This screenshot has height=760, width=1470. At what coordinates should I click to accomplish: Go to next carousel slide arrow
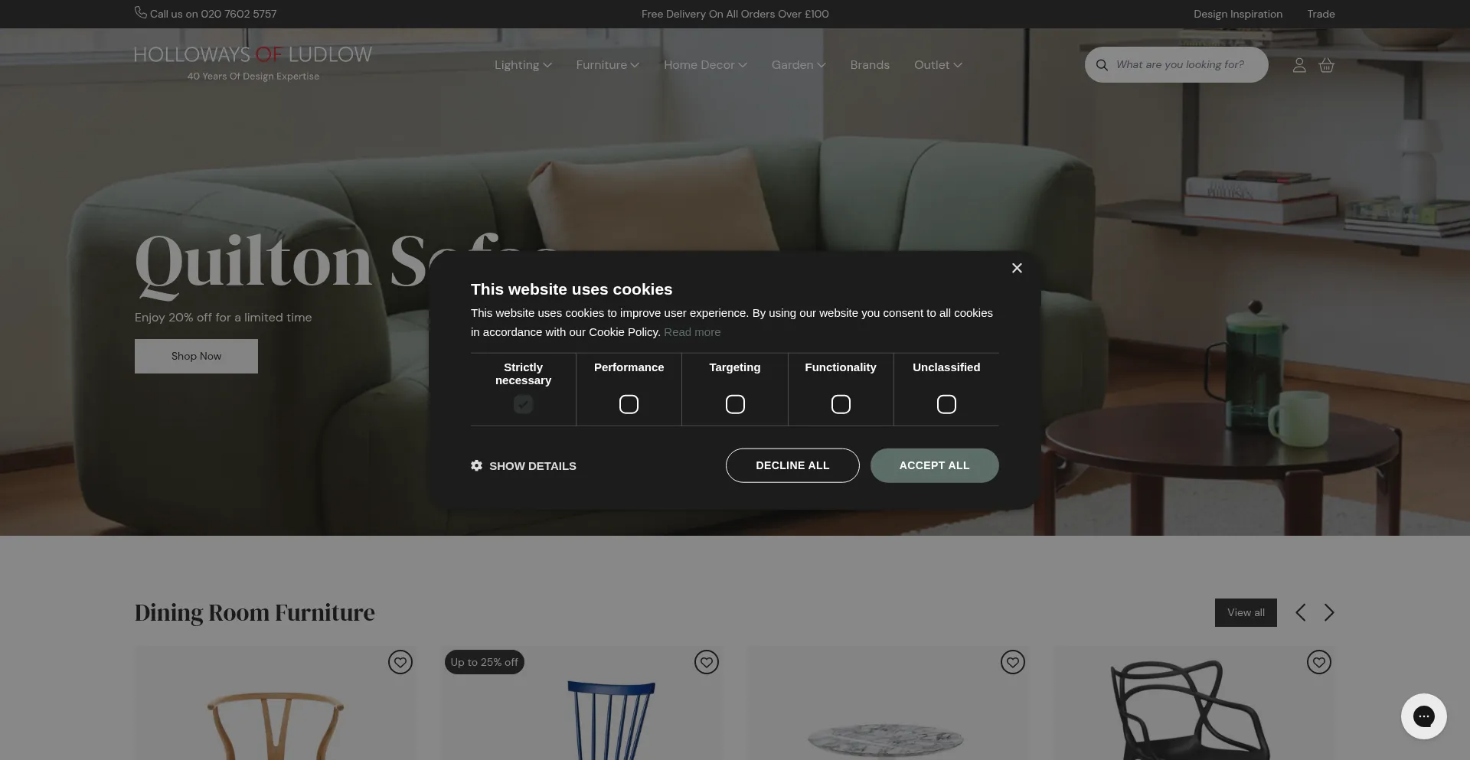coord(1329,612)
